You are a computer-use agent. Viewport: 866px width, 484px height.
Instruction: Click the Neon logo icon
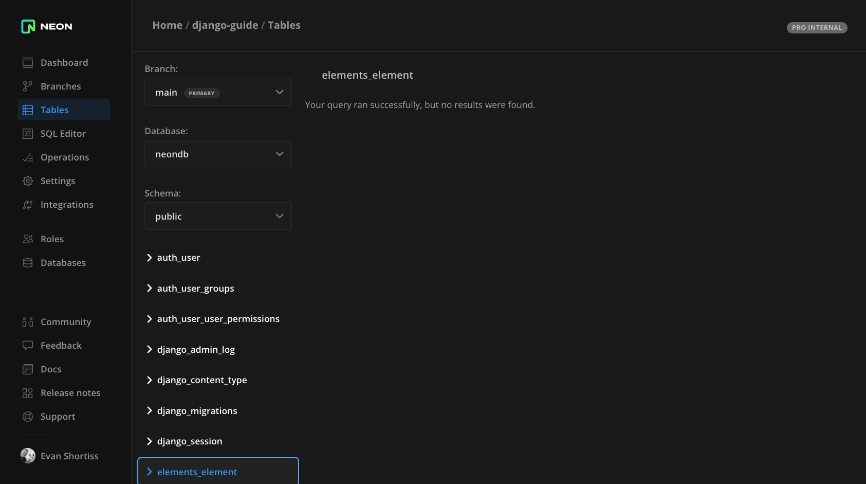(x=28, y=26)
